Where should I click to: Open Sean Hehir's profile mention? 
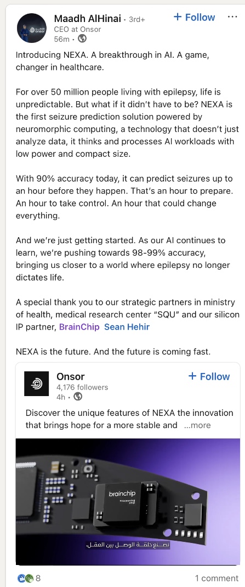click(x=127, y=326)
